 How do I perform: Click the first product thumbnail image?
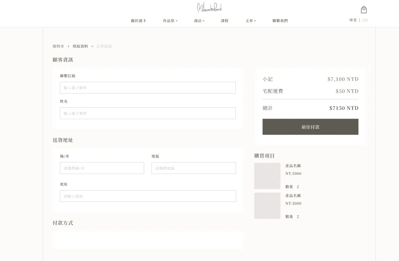click(x=267, y=176)
